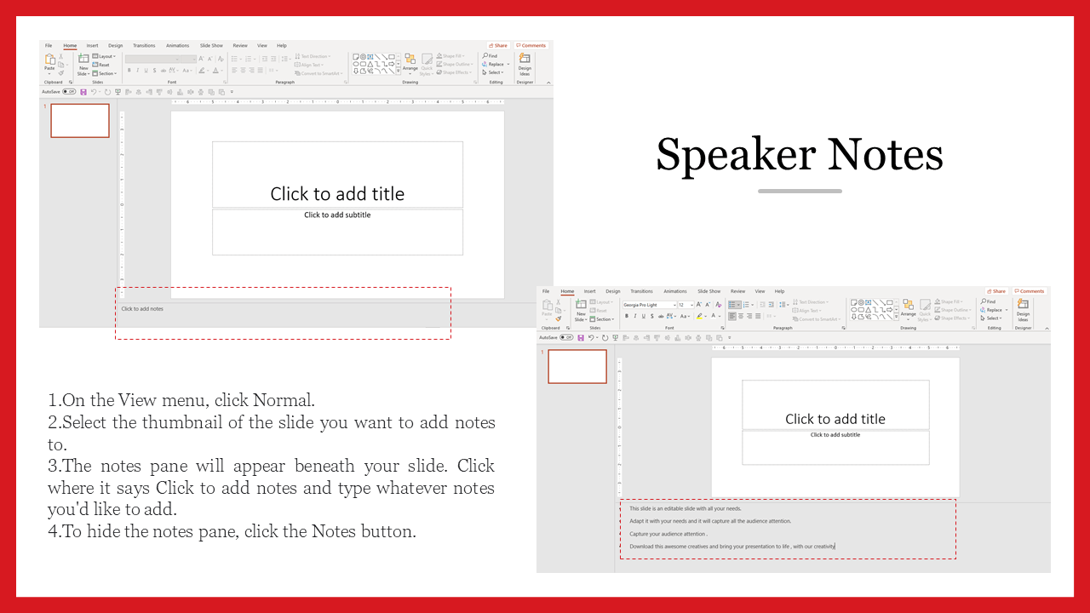Click text highlight color in lower-right window
The image size is (1090, 613).
click(699, 316)
